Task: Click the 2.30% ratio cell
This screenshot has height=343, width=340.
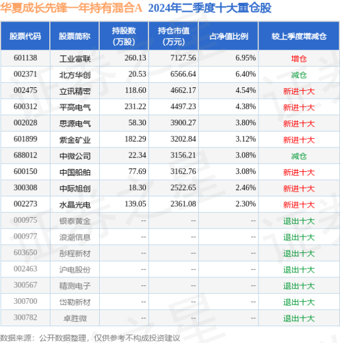Action: click(245, 204)
